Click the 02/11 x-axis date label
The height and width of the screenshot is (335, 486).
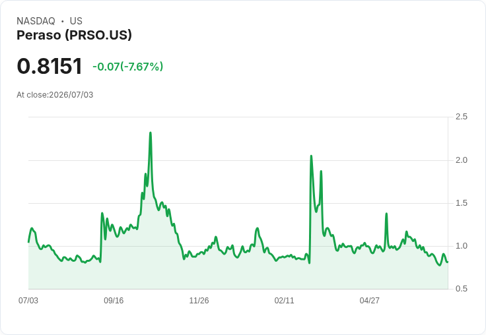coord(284,300)
